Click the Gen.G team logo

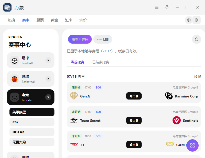click(74, 96)
